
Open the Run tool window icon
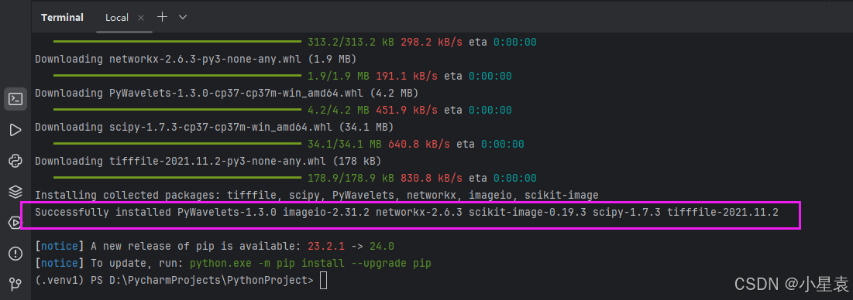15,130
